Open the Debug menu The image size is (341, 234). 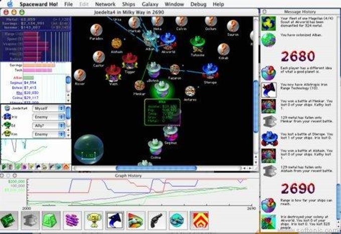point(199,4)
